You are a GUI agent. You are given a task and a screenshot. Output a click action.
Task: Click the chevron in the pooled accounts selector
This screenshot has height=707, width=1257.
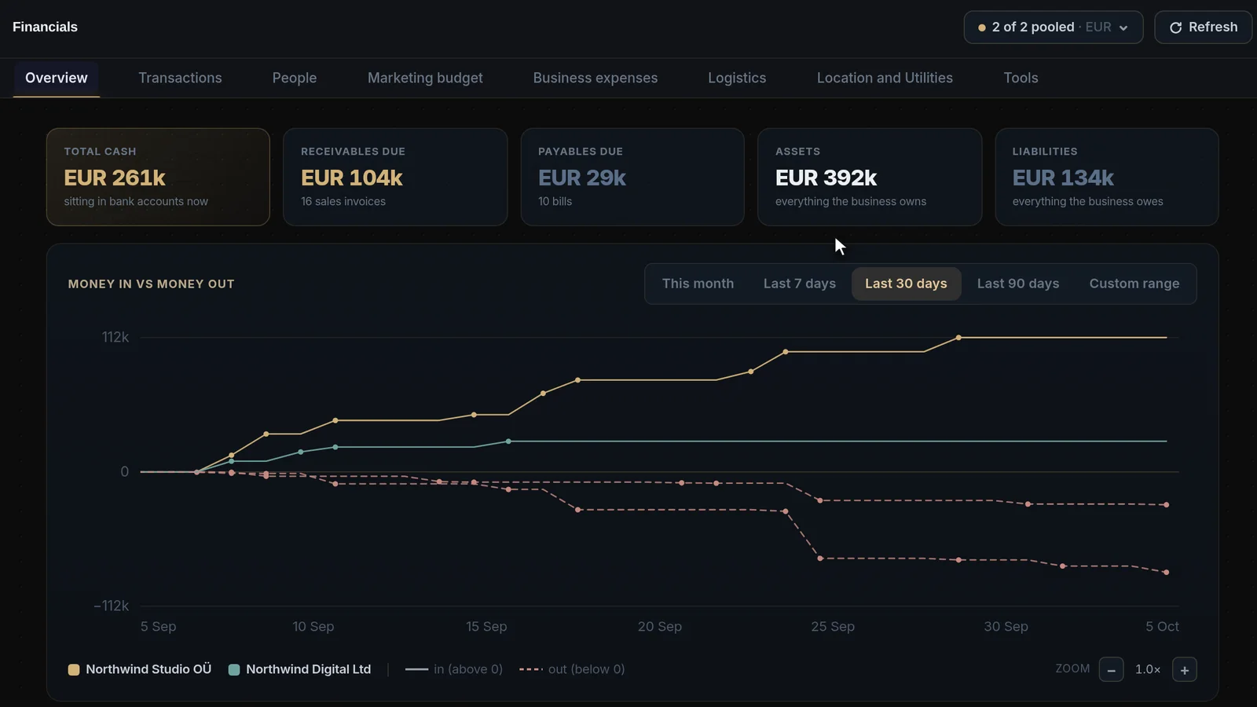pyautogui.click(x=1123, y=28)
